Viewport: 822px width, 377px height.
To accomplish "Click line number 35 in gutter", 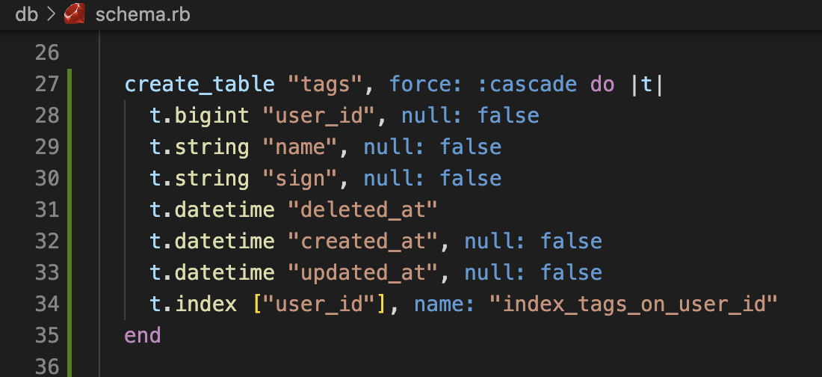I will [46, 335].
